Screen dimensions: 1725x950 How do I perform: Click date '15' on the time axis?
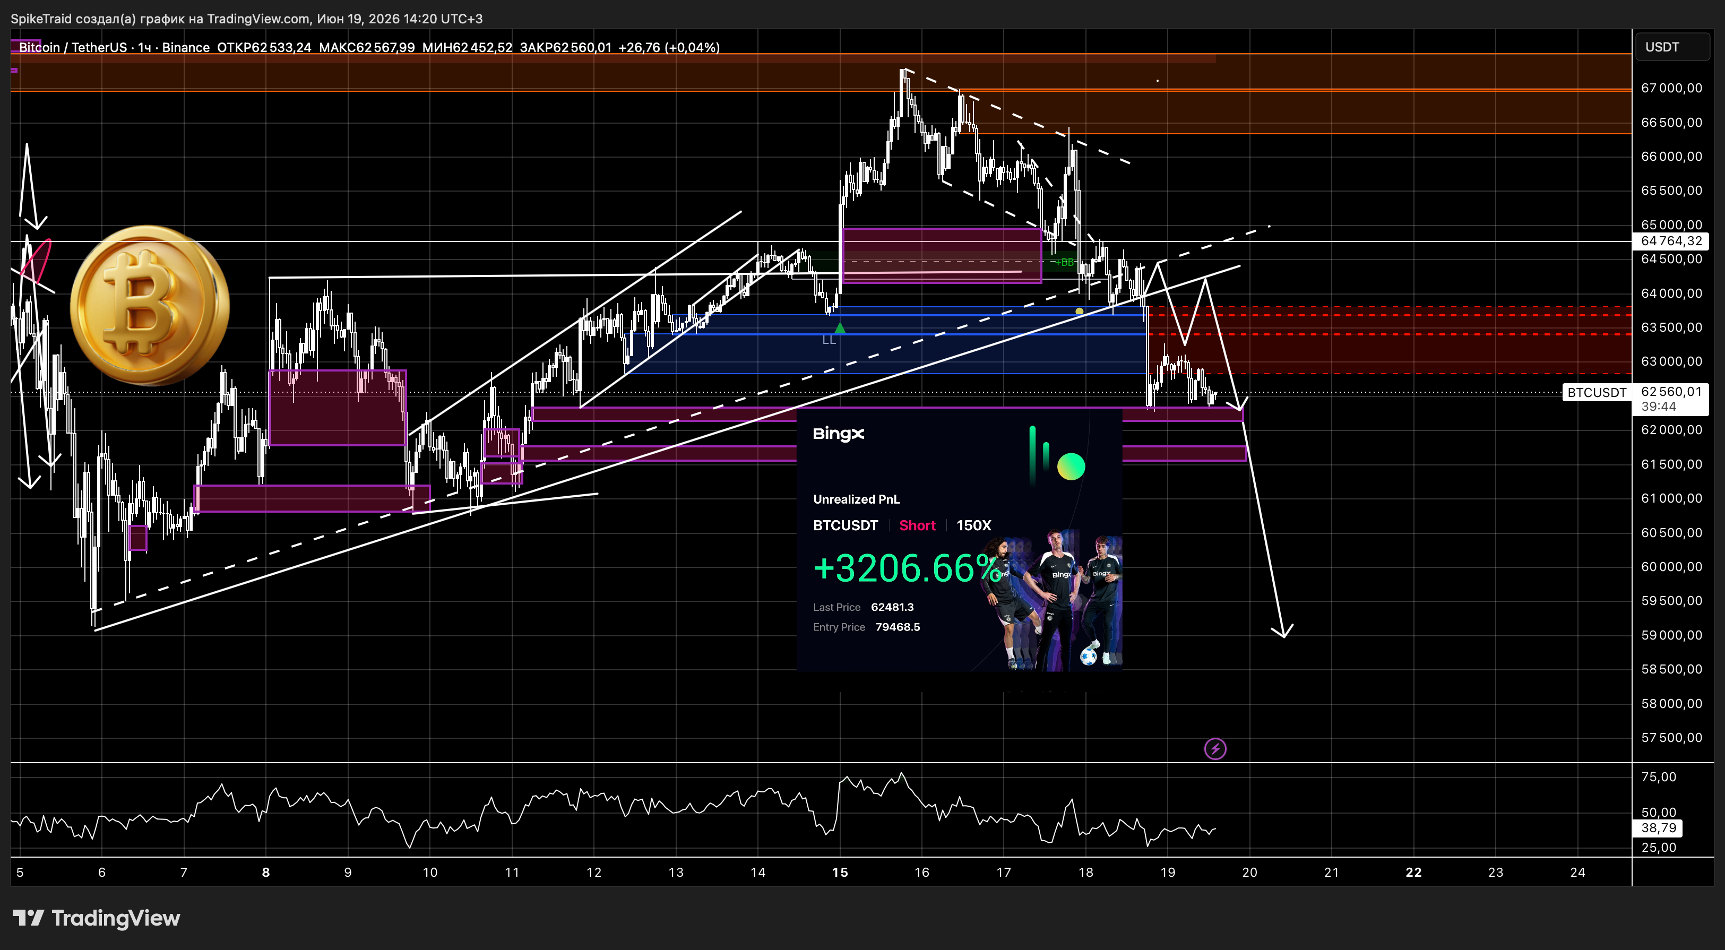(840, 873)
